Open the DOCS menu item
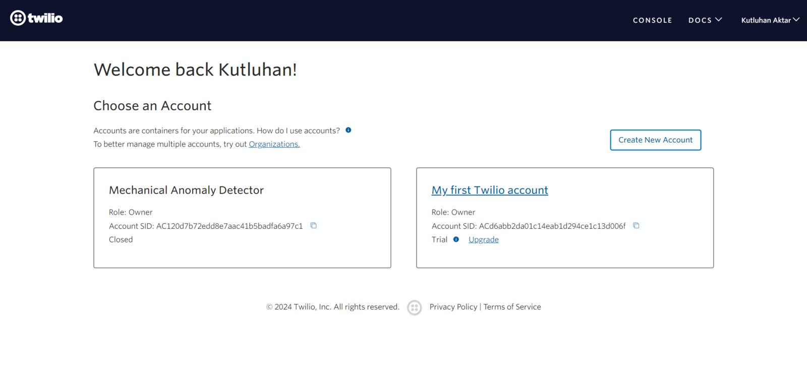This screenshot has height=381, width=807. pyautogui.click(x=700, y=20)
